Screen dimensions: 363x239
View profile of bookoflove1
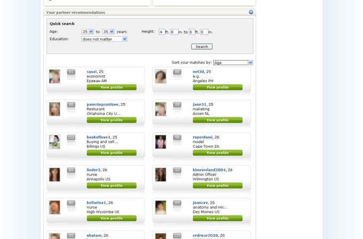pyautogui.click(x=112, y=153)
